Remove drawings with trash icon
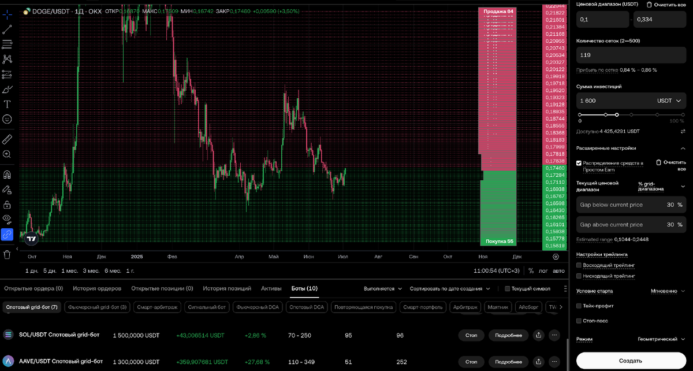The width and height of the screenshot is (693, 371). (x=7, y=254)
